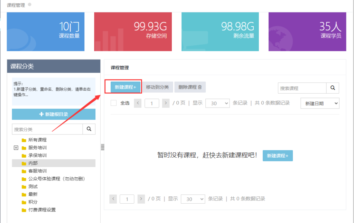Click the folder icon of 积分
This screenshot has height=223, width=354.
coord(24,202)
